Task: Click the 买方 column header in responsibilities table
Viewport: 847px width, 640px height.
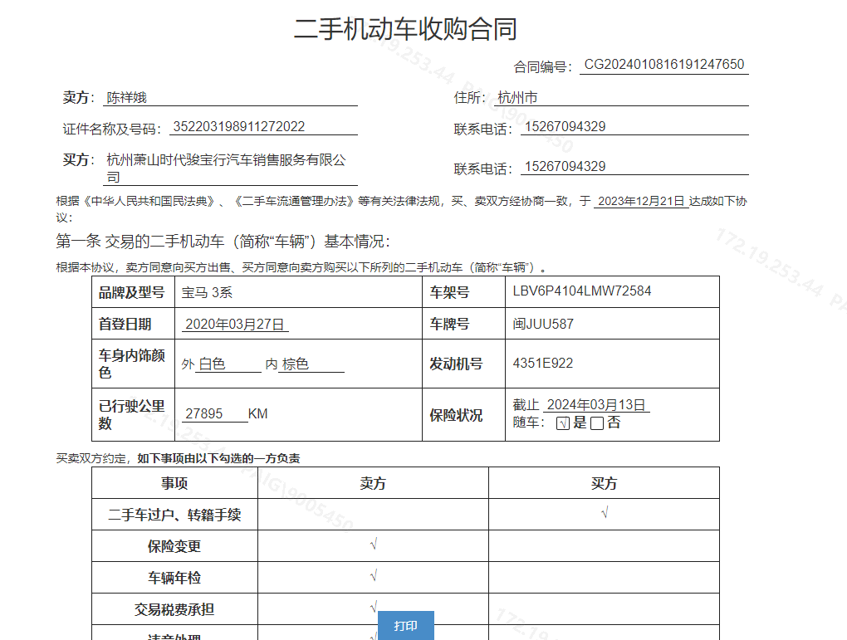Action: [x=604, y=483]
